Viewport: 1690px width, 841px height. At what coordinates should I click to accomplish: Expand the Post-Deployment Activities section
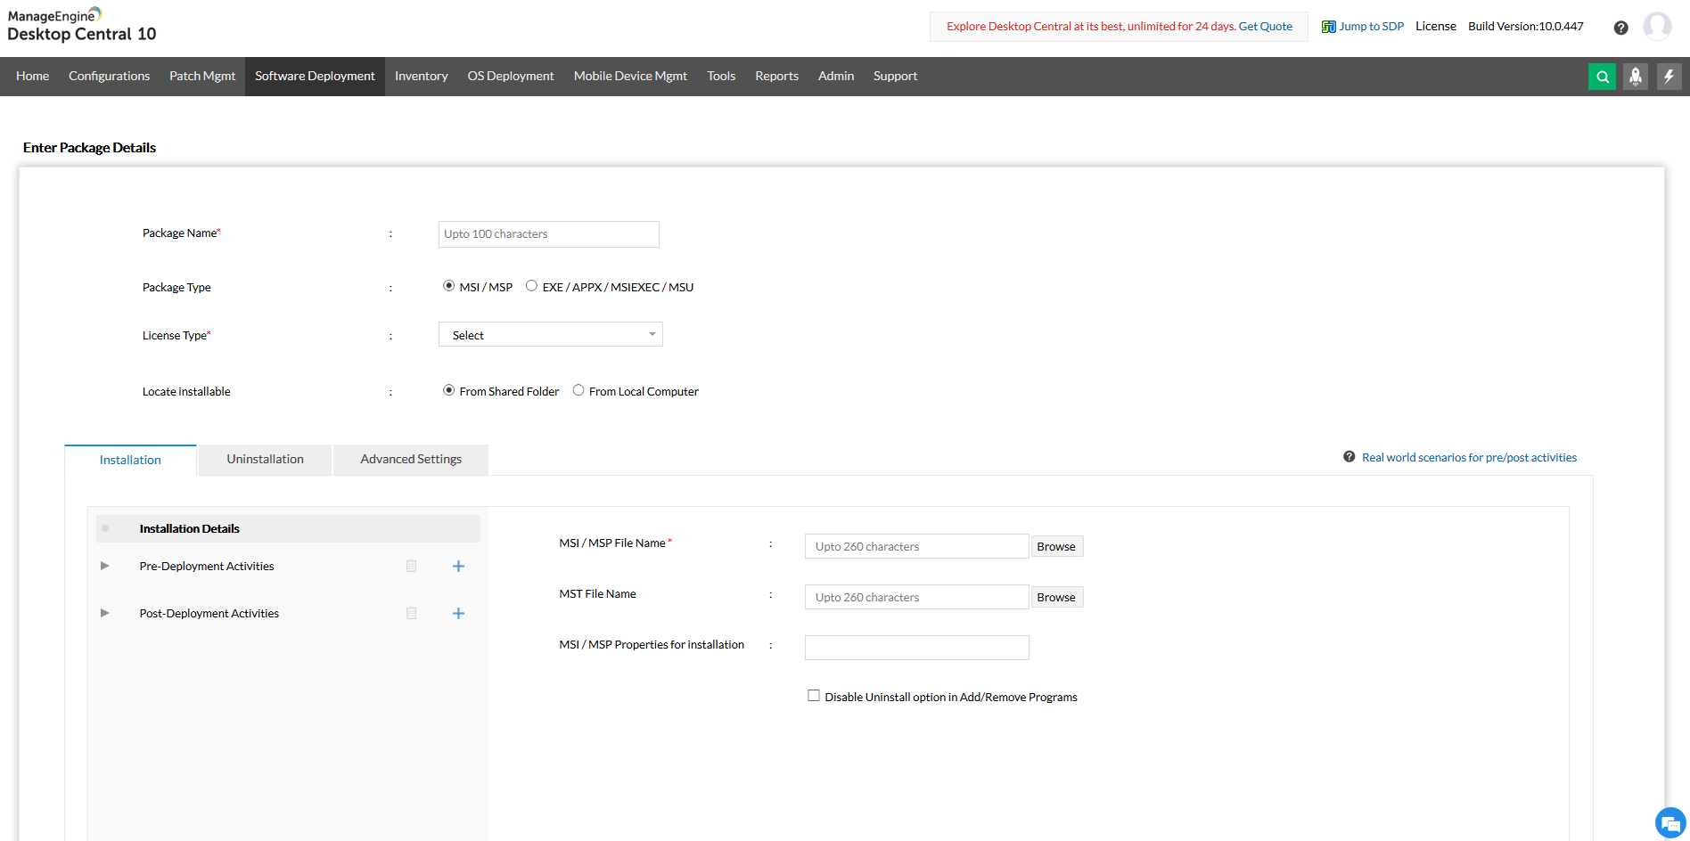point(104,613)
